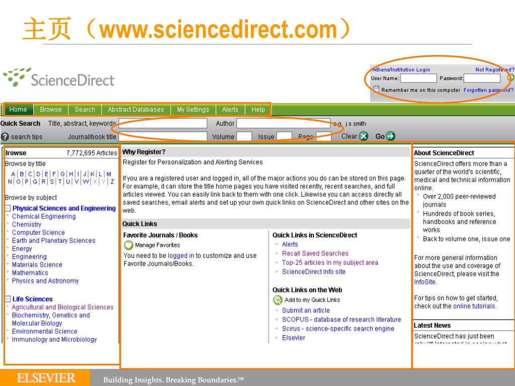Browse titles starting with letter G
The image size is (515, 386).
62,174
